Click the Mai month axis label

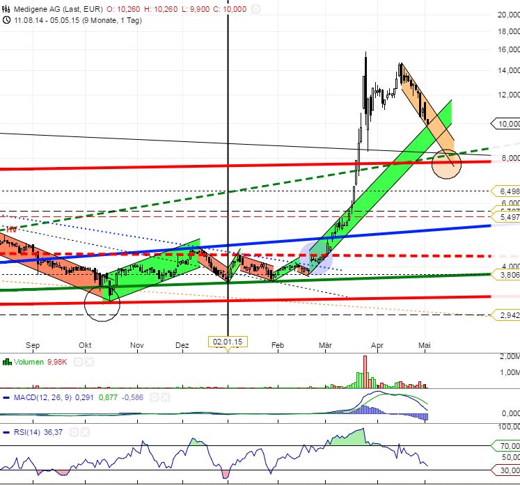pos(425,345)
